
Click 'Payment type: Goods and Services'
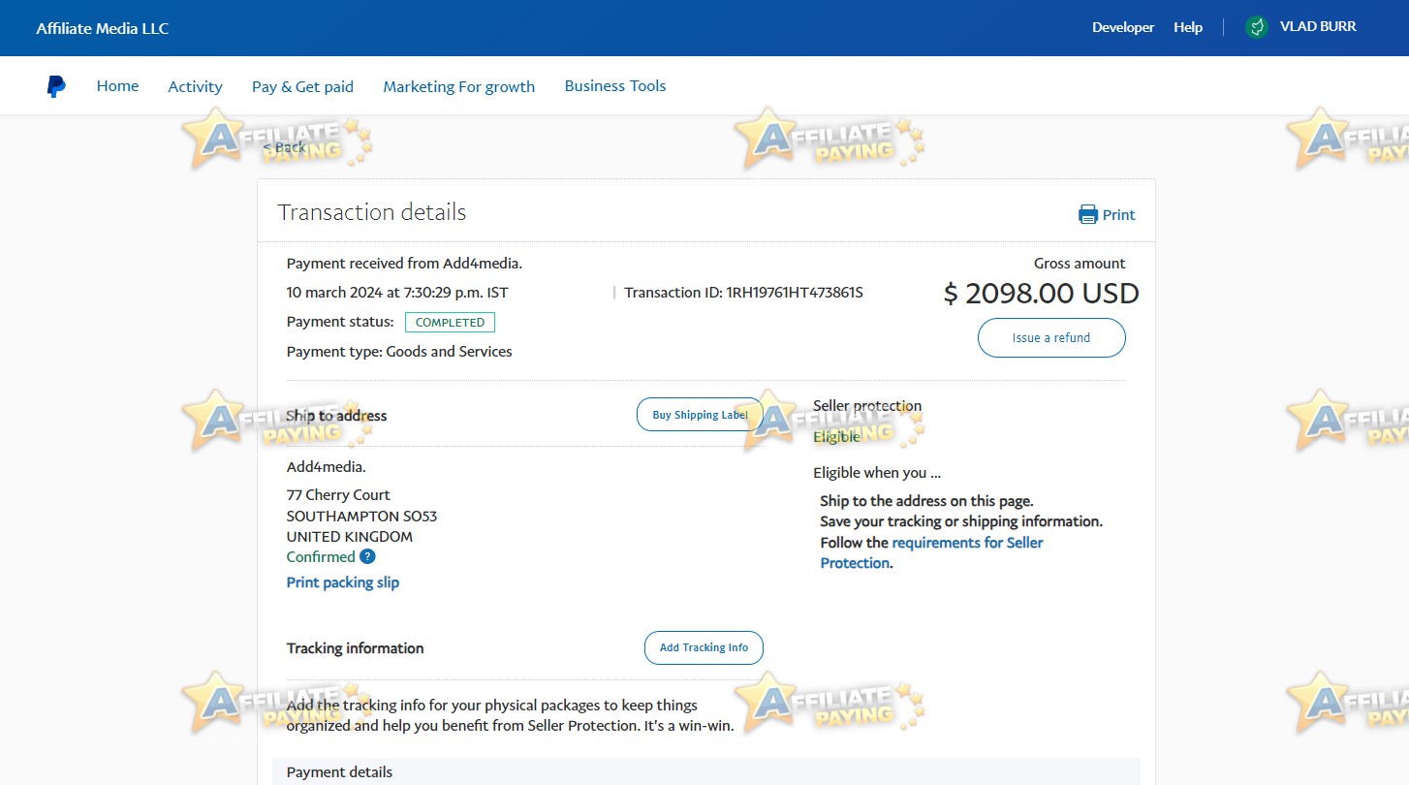(399, 352)
